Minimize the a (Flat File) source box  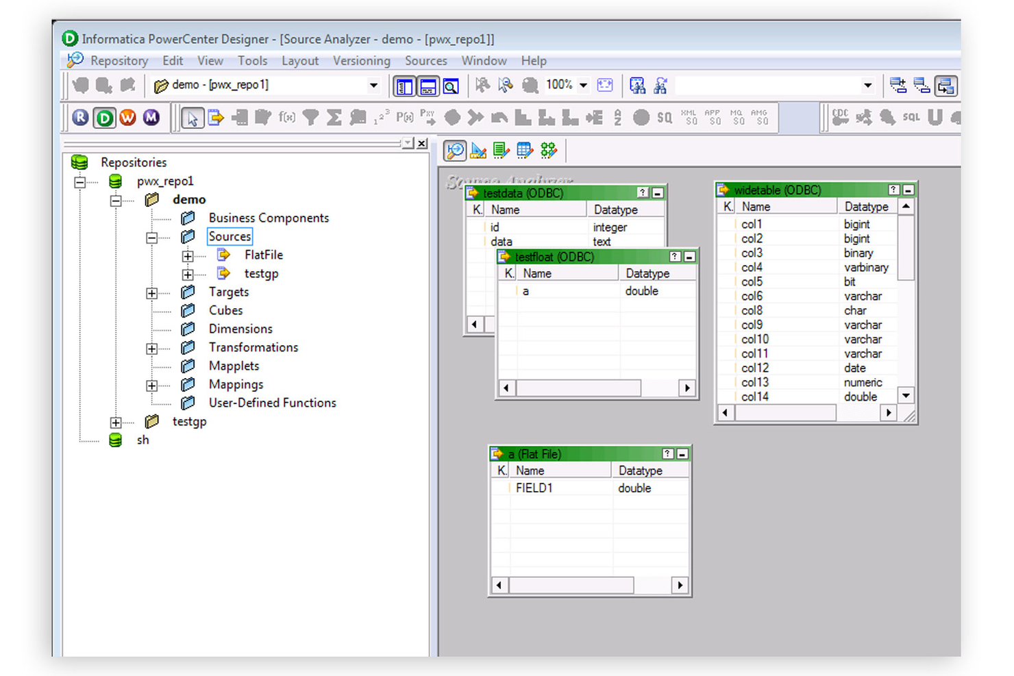point(682,454)
